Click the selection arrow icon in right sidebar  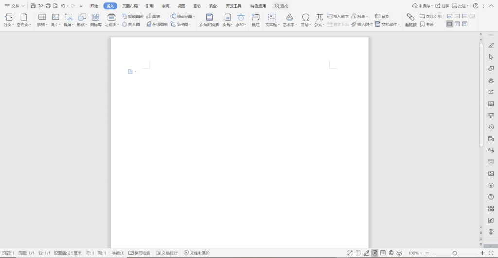[491, 57]
